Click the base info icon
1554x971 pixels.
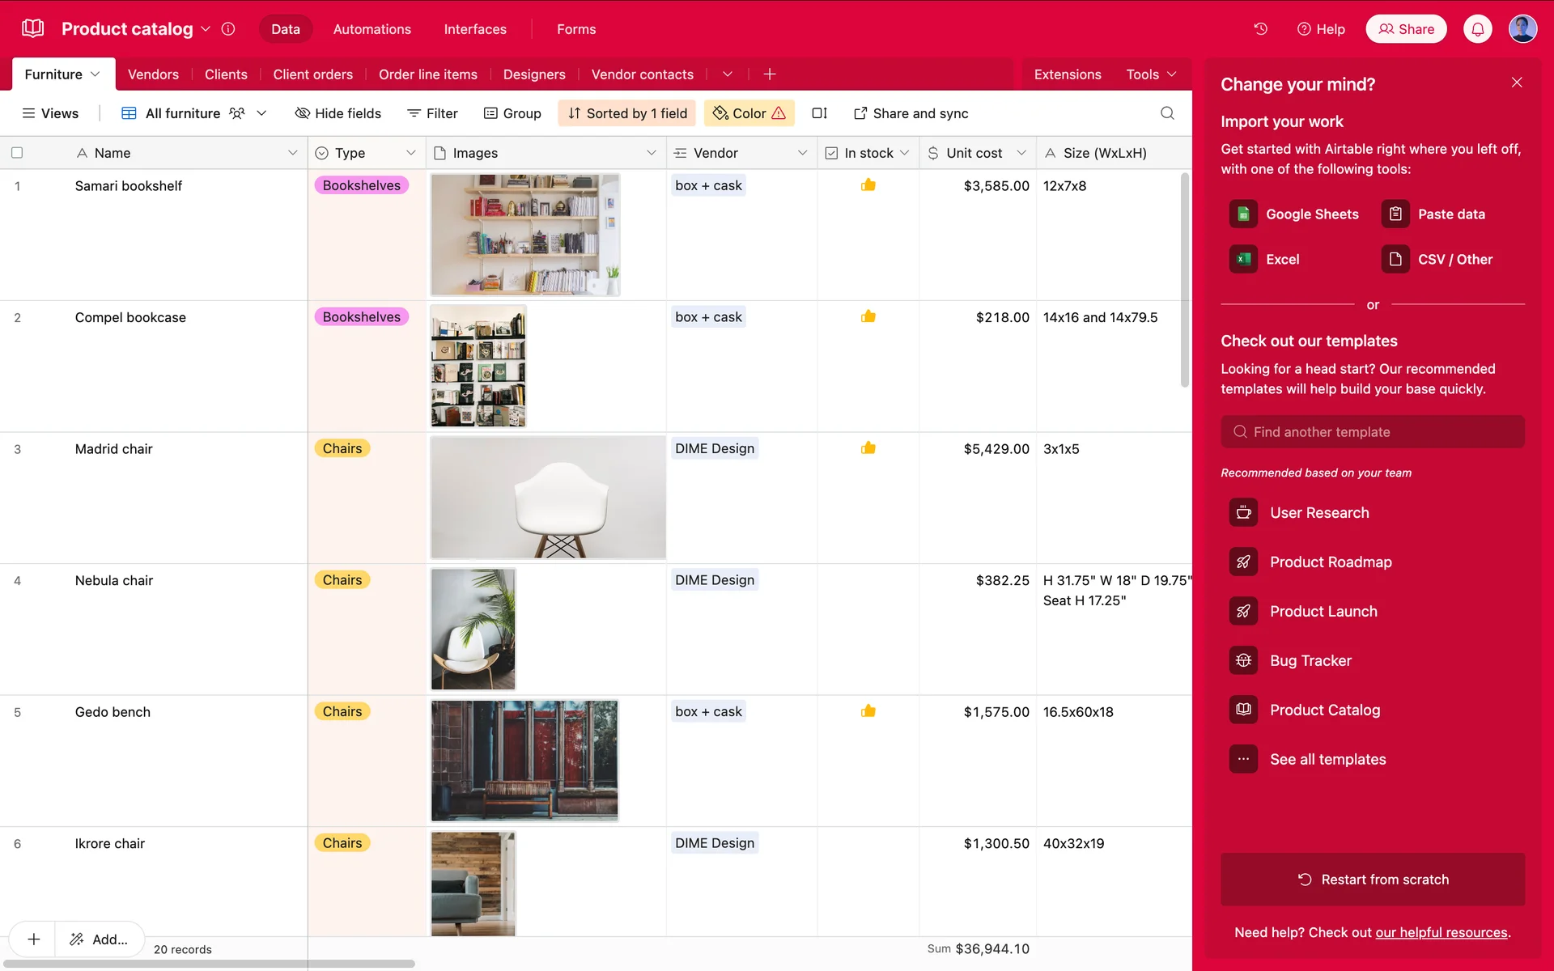point(228,29)
